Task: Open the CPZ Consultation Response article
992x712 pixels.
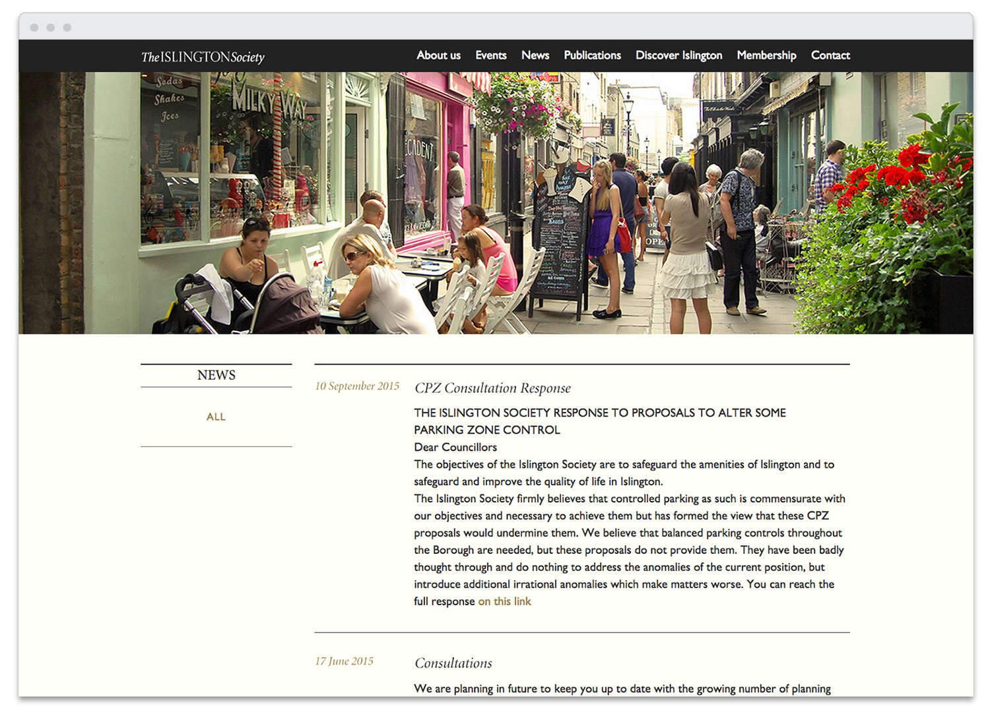Action: click(x=492, y=388)
